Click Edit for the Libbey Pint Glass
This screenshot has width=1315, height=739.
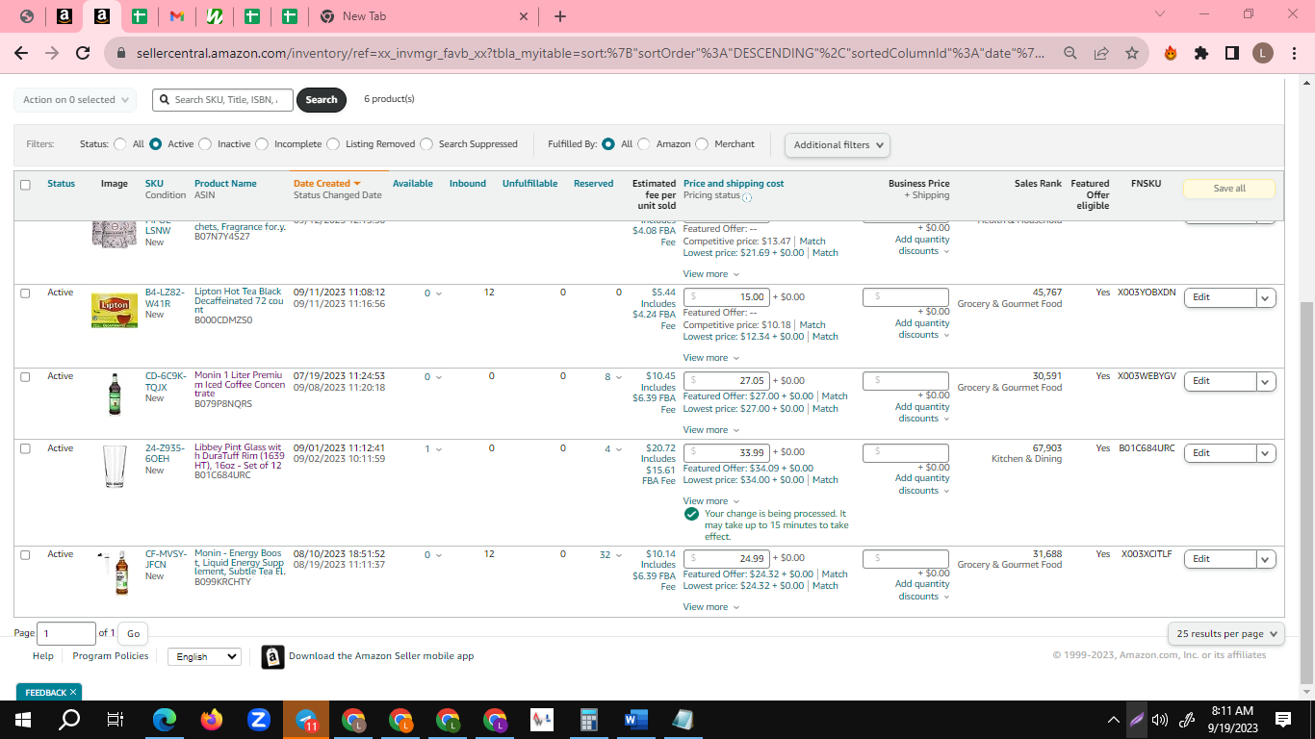point(1220,453)
